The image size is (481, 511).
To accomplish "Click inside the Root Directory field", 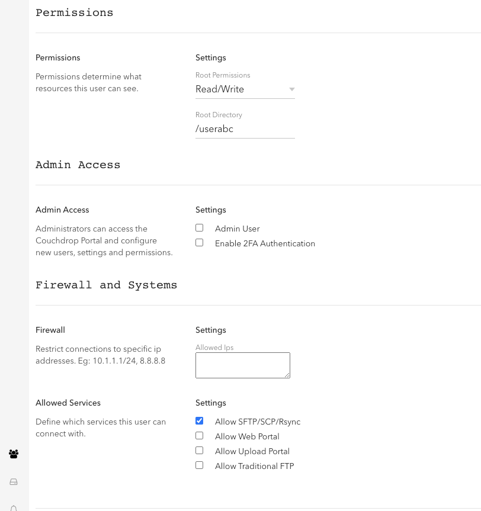I will coord(245,128).
